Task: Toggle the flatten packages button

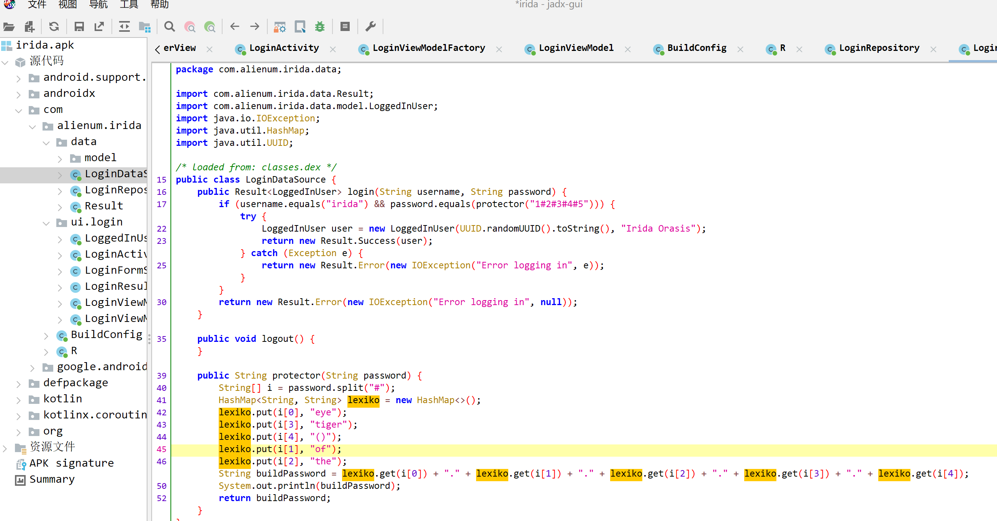Action: pos(144,27)
